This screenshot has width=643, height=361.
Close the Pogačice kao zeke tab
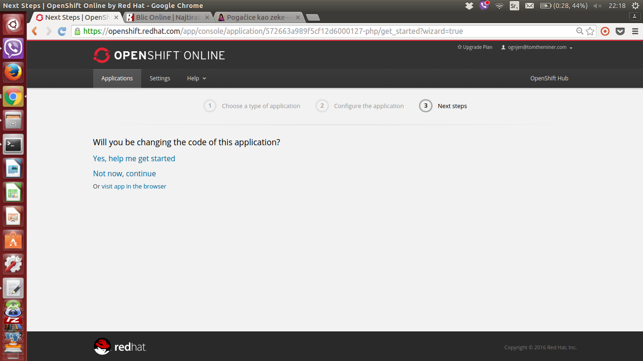(297, 17)
